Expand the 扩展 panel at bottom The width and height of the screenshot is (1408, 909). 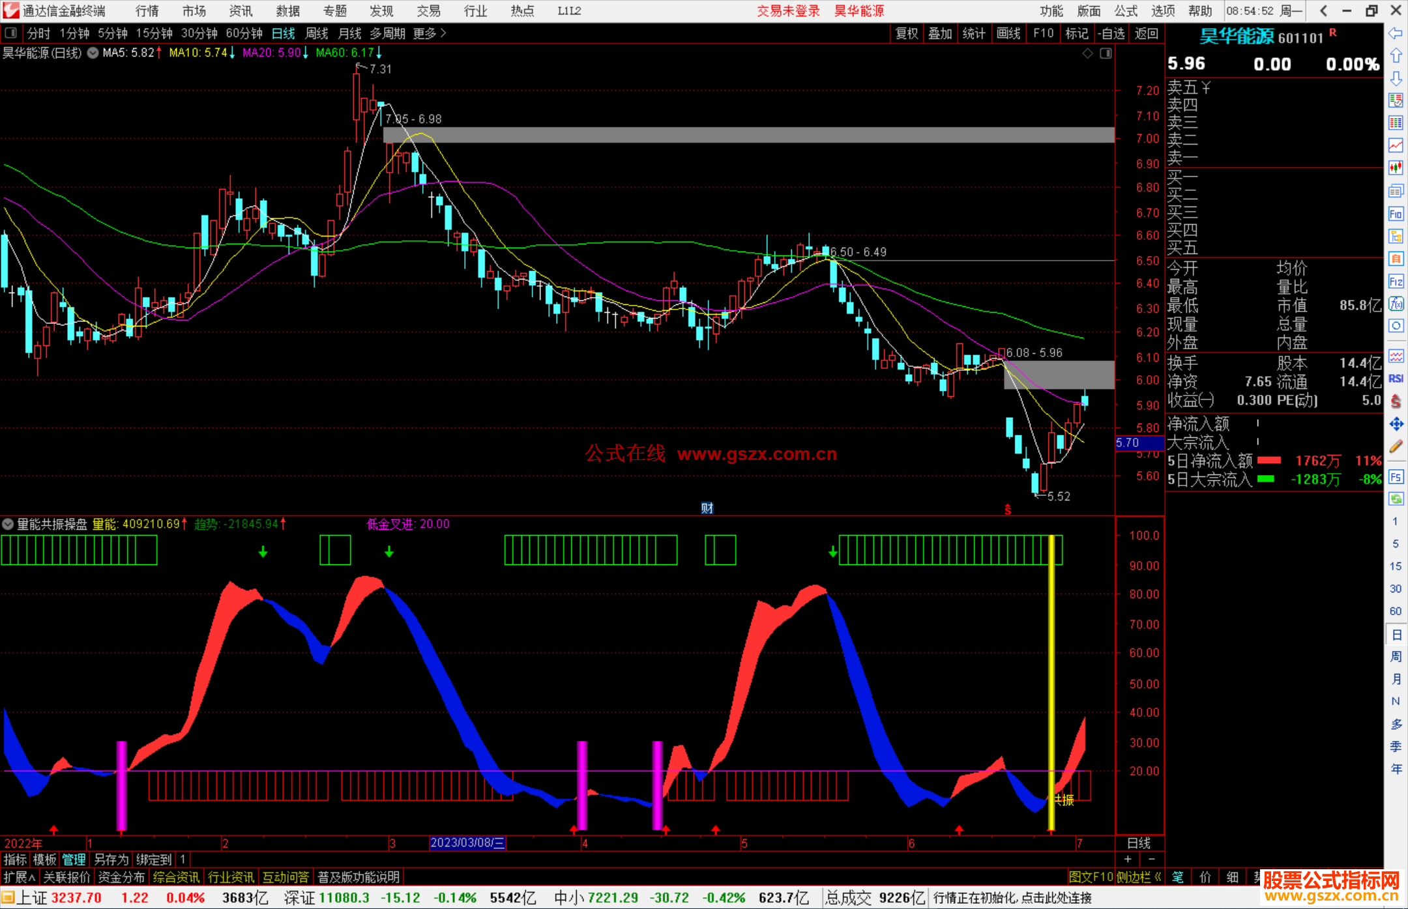coord(19,877)
